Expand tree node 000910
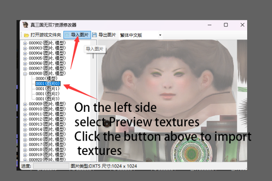 25,109
